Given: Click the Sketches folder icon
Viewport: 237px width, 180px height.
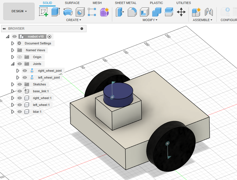Looking at the screenshot, I should (x=27, y=84).
